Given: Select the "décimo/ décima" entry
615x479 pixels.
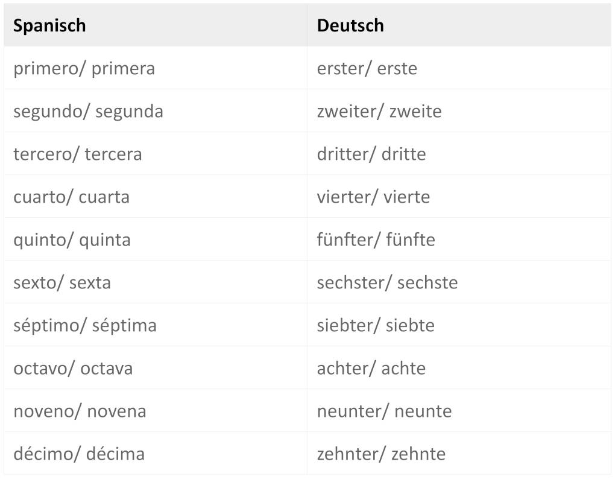Looking at the screenshot, I should (79, 454).
